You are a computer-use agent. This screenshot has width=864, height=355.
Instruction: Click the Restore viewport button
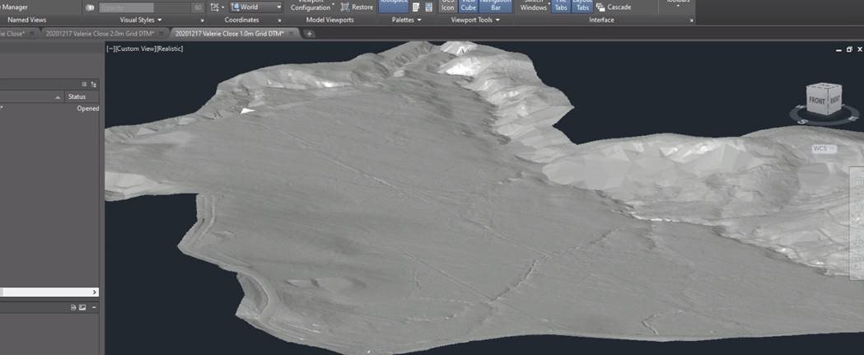pos(357,7)
